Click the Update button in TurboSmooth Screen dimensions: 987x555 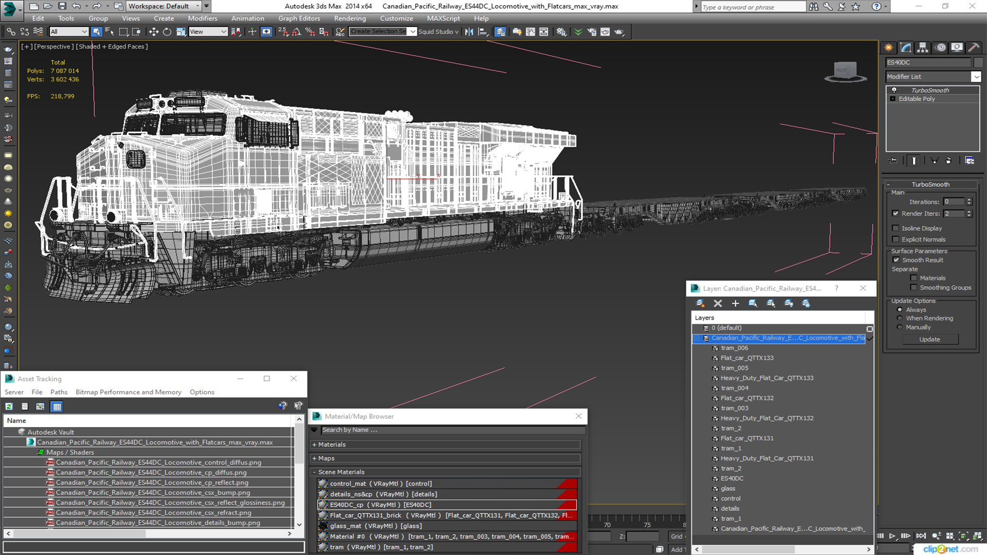pos(929,340)
